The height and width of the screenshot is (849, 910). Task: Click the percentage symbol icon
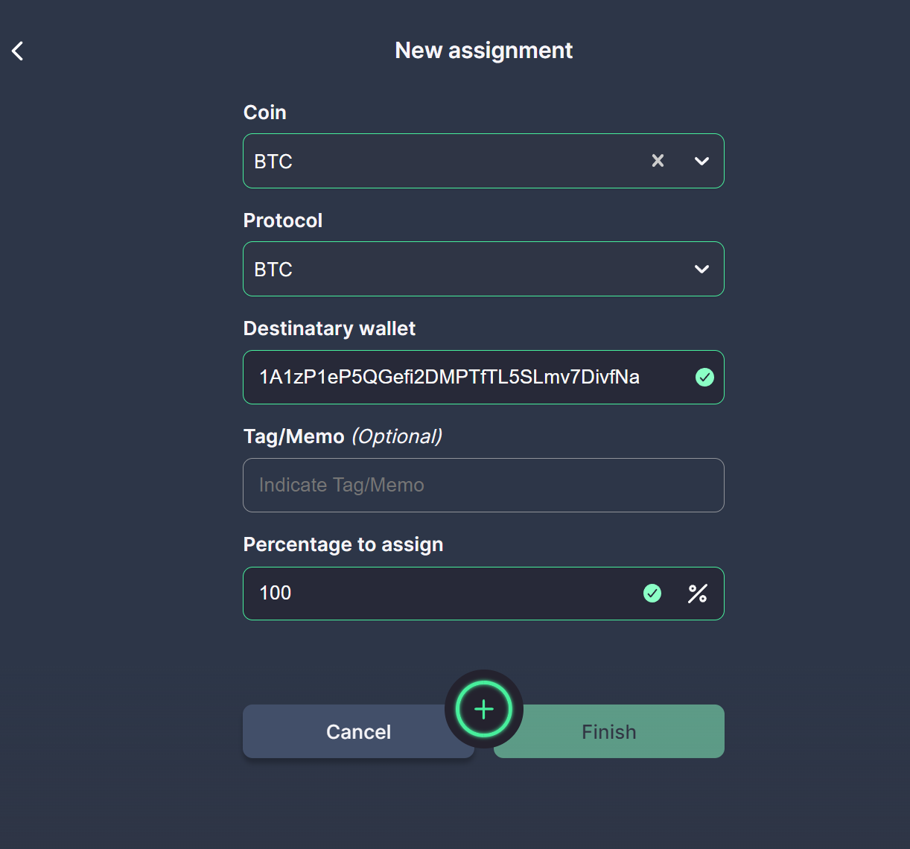pyautogui.click(x=698, y=594)
